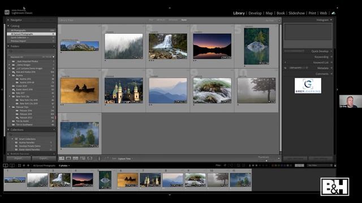Go forward with filmstrip right arrow

coord(28,165)
